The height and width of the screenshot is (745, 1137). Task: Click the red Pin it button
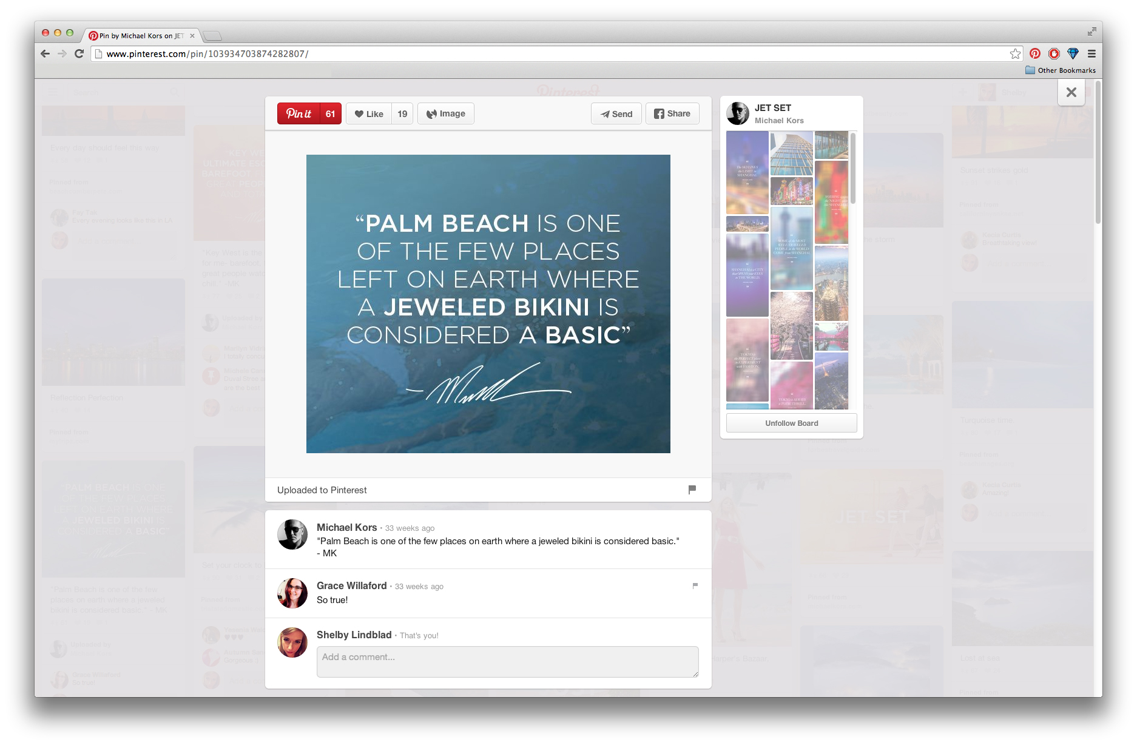[299, 113]
